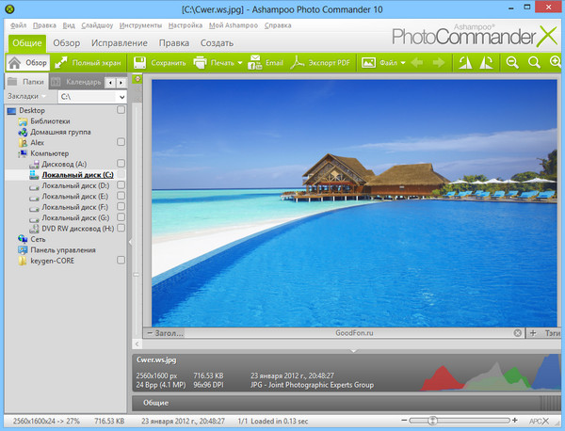The image size is (565, 431).
Task: Expand the C:\ path combo box
Action: pyautogui.click(x=122, y=97)
